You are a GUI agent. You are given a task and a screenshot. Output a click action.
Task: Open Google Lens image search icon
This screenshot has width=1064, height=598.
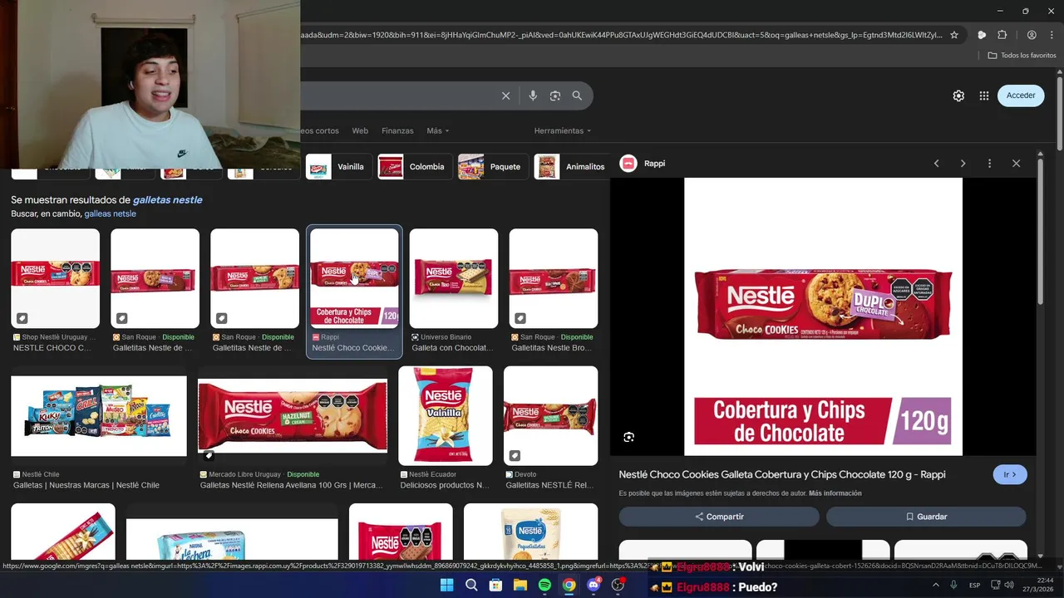coord(555,96)
